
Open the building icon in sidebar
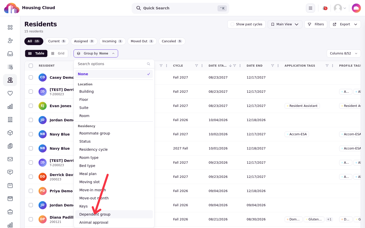(x=10, y=120)
